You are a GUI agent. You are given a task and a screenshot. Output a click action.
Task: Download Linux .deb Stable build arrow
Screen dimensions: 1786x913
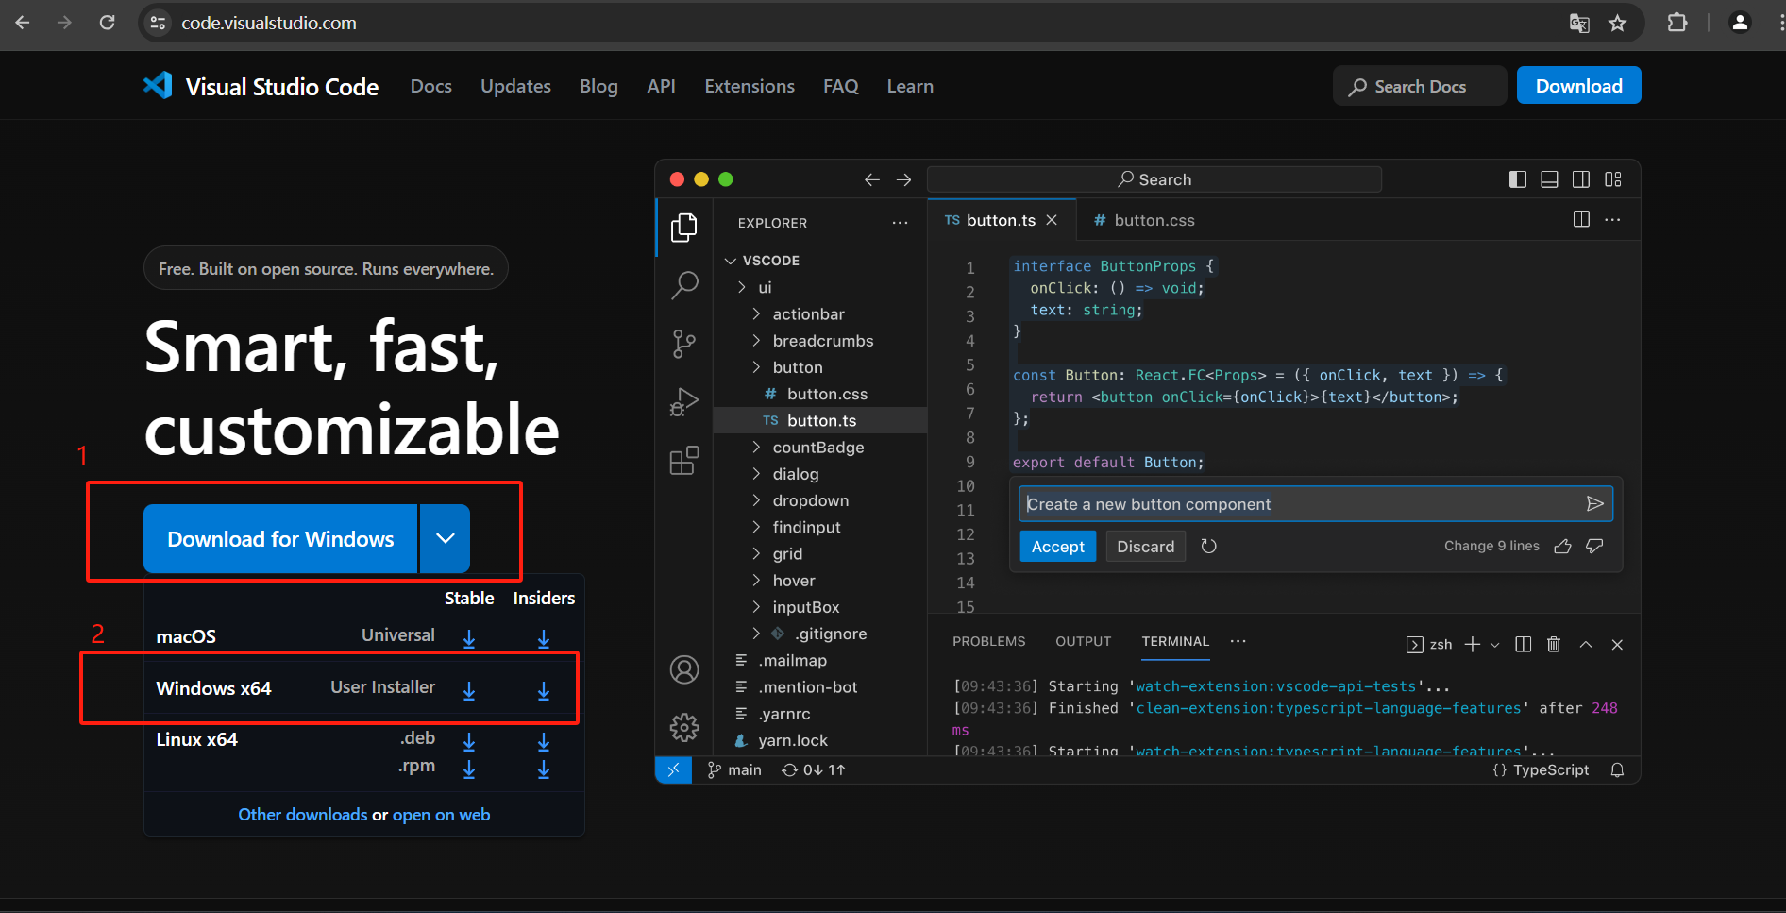[469, 742]
